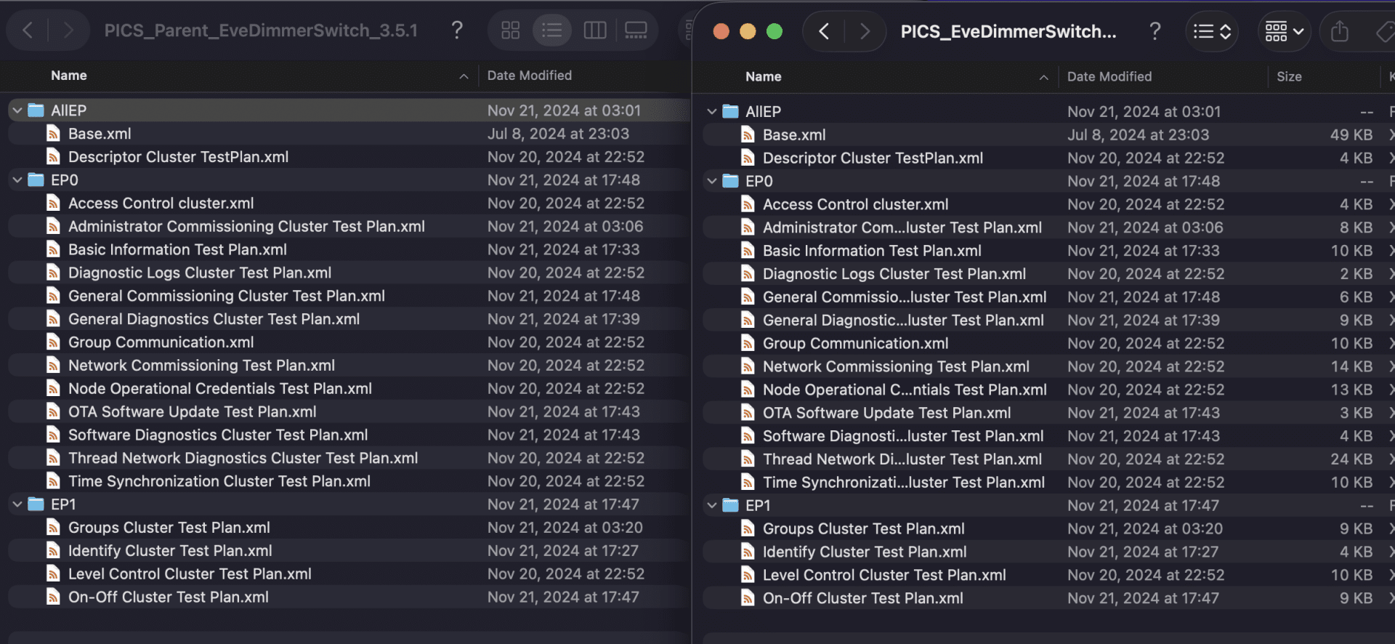1395x644 pixels.
Task: Click the 24 KB size of Thread Network file
Action: click(1351, 459)
